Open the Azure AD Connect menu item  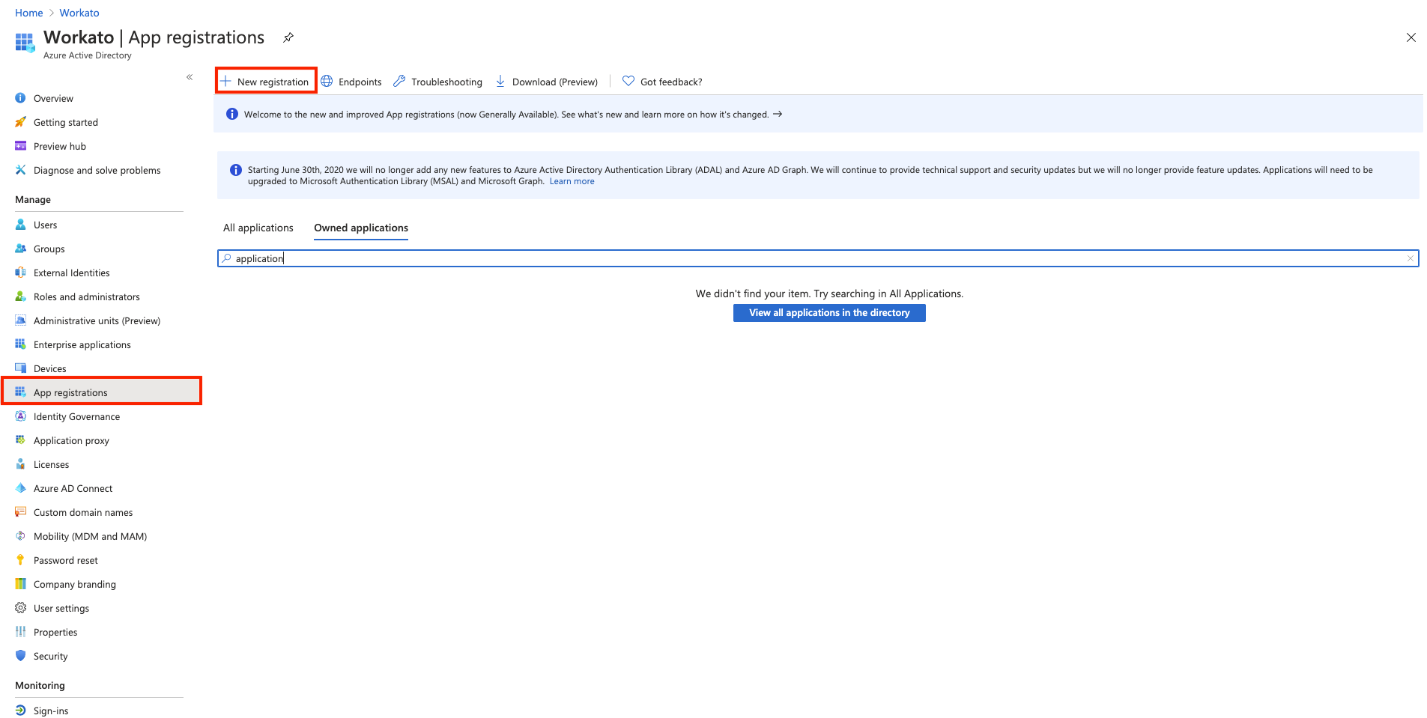pos(73,488)
